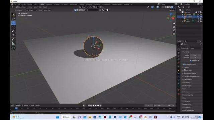Select the Rotate tool
The image size is (214, 120).
tap(13, 27)
